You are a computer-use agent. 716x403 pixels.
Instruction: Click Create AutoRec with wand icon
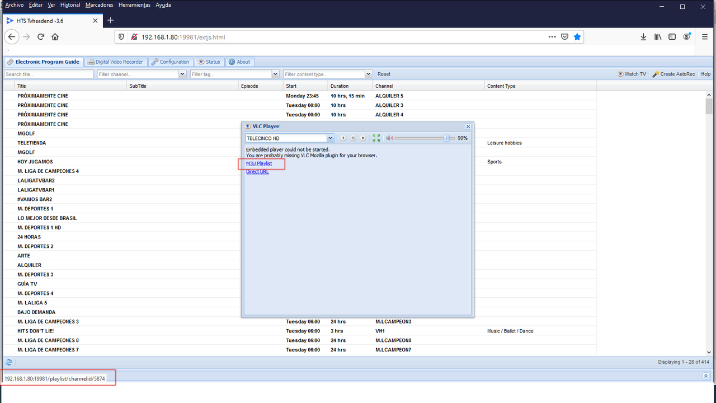click(x=673, y=74)
